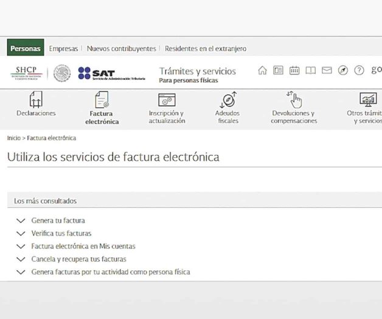Expand Cancela y recupera tus facturas chevron
Image resolution: width=382 pixels, height=319 pixels.
click(x=21, y=259)
